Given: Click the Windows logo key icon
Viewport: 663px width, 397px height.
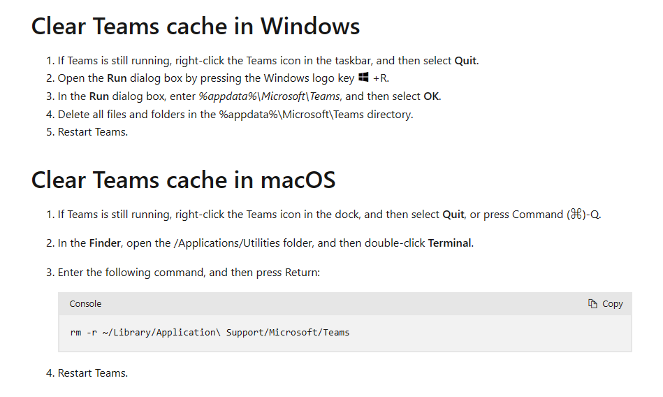Looking at the screenshot, I should pos(363,78).
